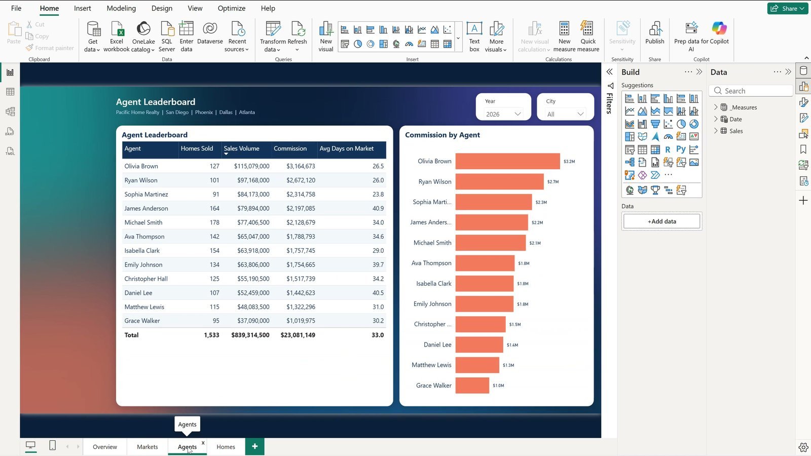This screenshot has height=456, width=811.
Task: Open Model view in left sidebar
Action: click(x=10, y=111)
